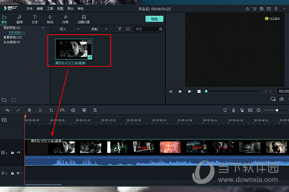The image size is (289, 192).
Task: Open the crop tool in timeline toolbar
Action: [x=51, y=110]
